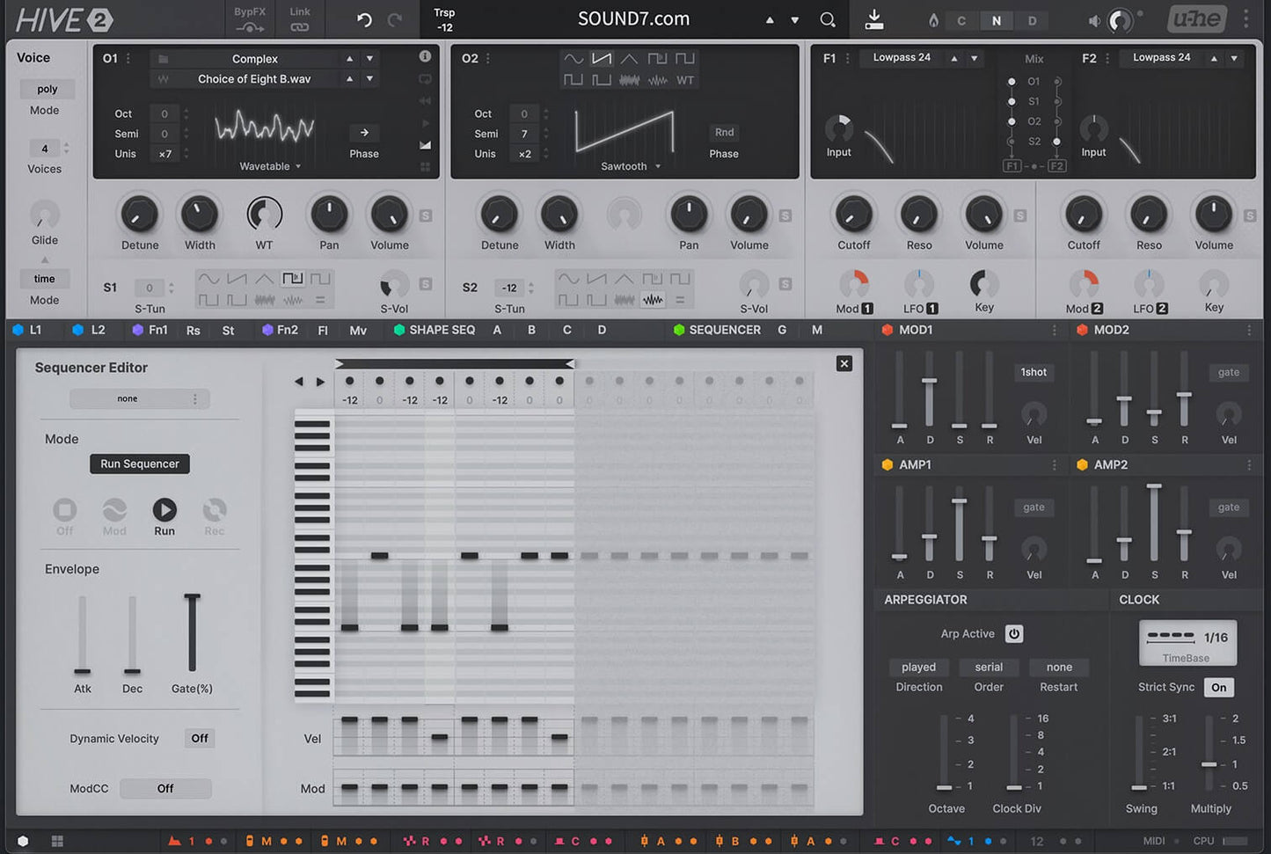Screen dimensions: 1271x854
Task: Select the sine waveform icon in O2
Action: [573, 59]
